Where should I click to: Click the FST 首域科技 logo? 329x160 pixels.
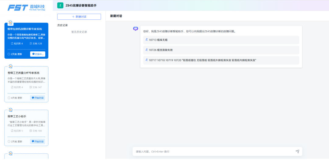[26, 8]
